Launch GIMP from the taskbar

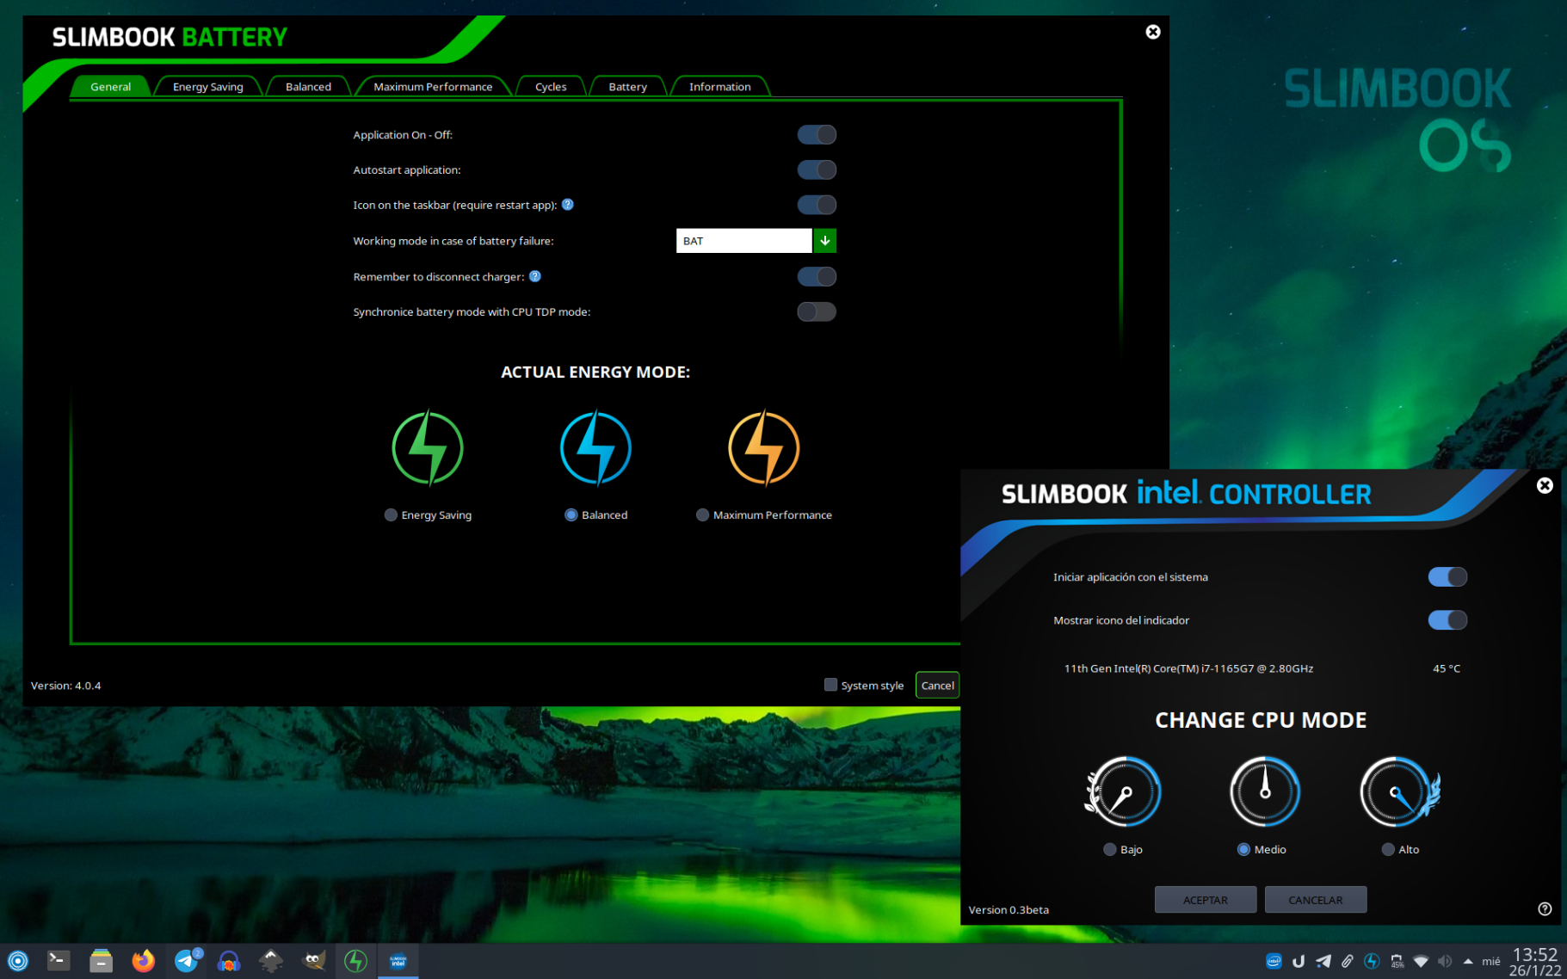314,961
